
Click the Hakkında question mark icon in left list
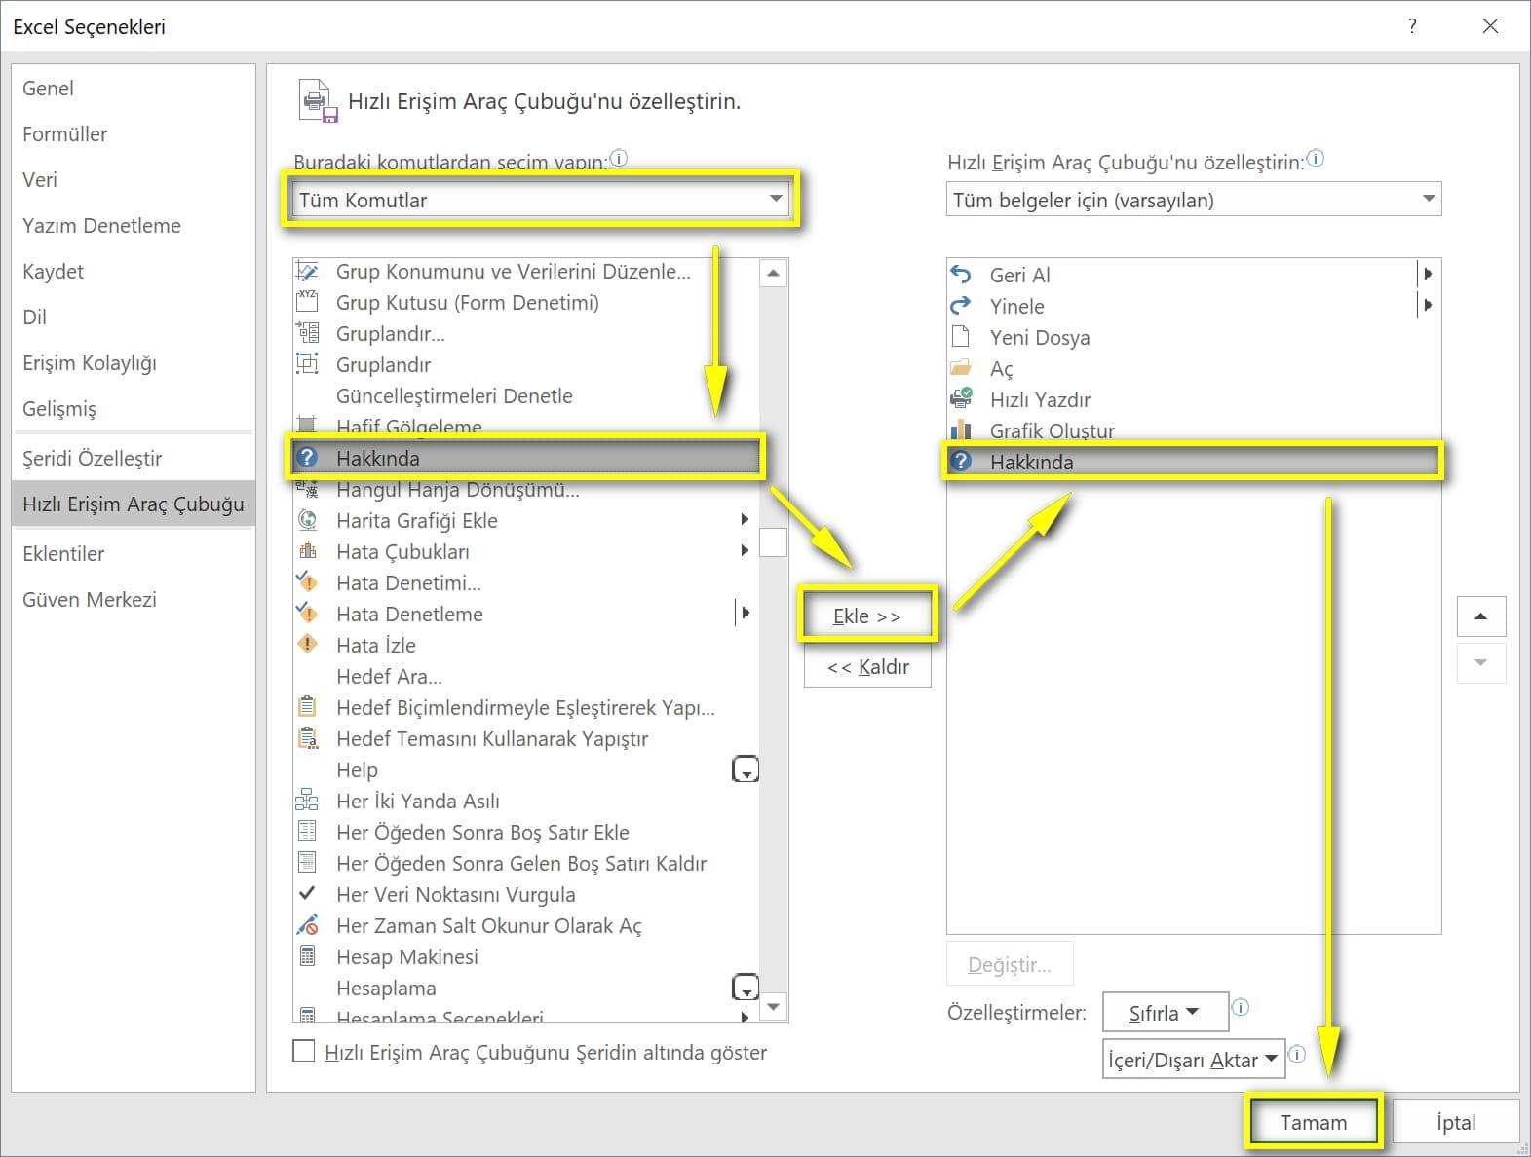pos(307,458)
